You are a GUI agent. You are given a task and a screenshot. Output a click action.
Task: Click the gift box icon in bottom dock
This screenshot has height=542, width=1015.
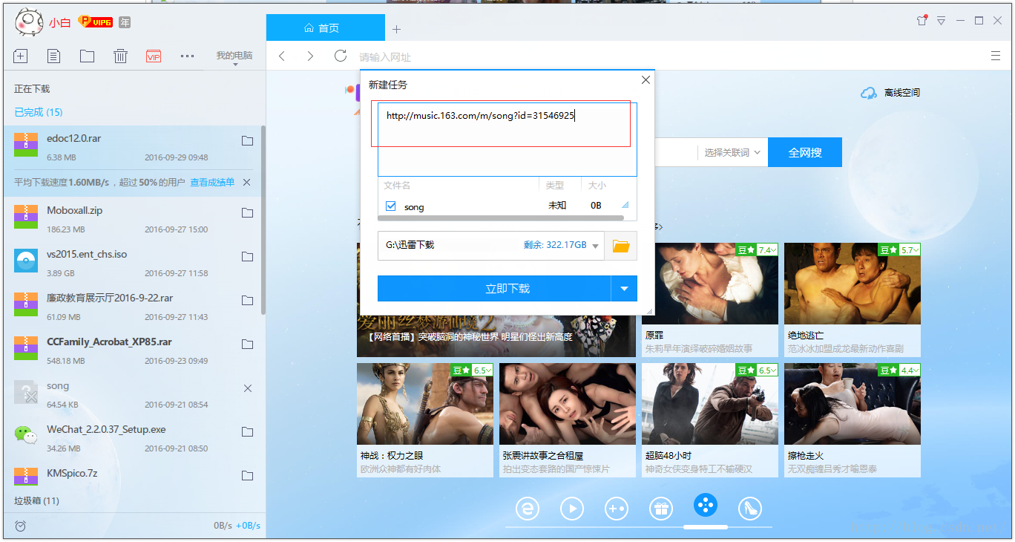(660, 509)
